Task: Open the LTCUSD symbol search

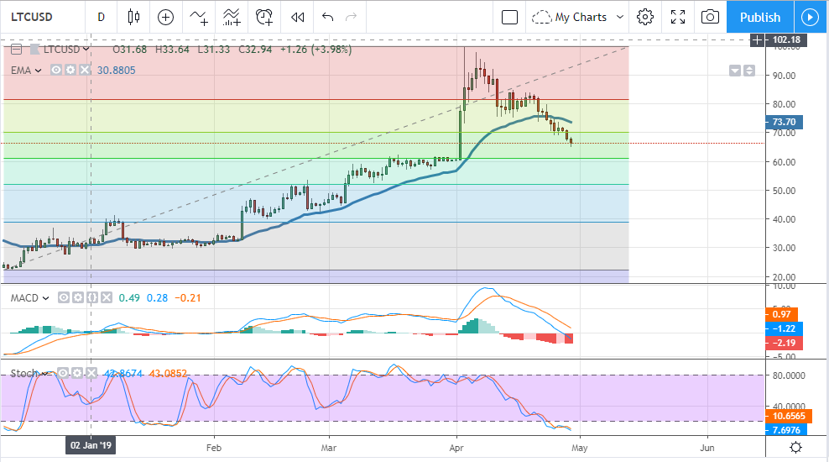Action: pos(32,17)
